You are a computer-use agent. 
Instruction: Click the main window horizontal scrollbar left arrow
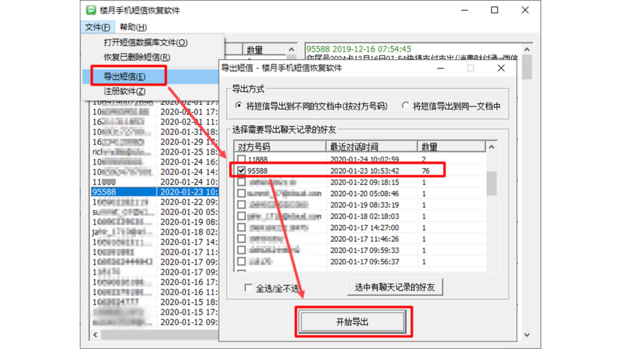click(95, 334)
